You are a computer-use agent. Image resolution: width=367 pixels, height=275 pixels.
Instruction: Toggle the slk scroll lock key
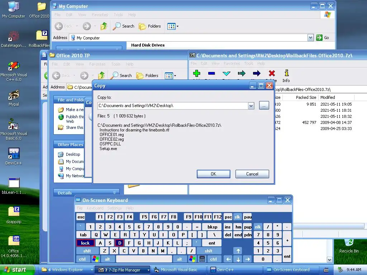click(237, 217)
